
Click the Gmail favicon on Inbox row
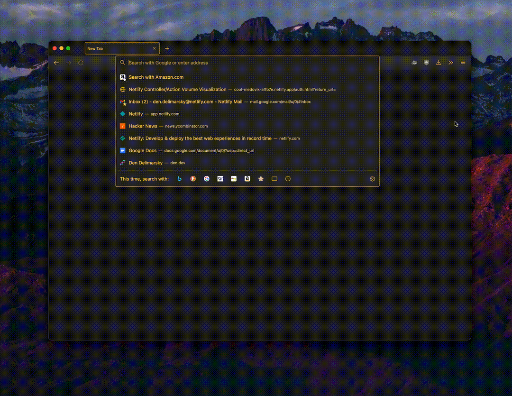[x=122, y=102]
